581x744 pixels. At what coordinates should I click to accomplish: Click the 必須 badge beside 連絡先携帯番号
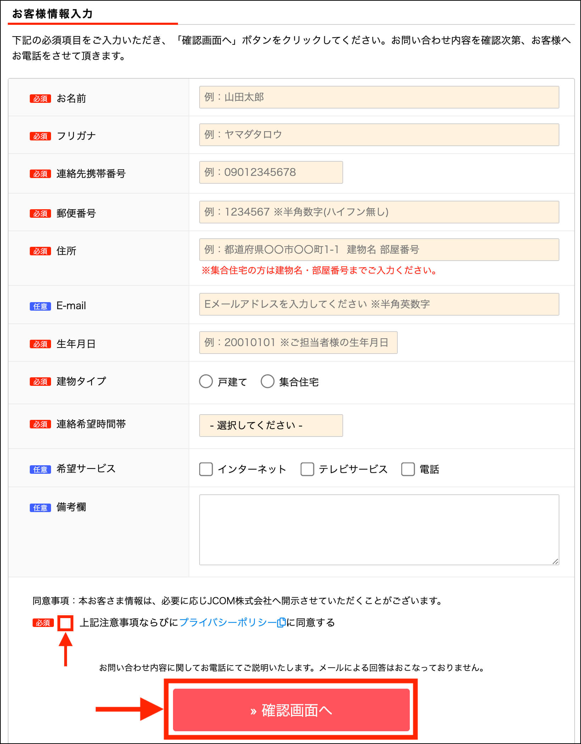tap(40, 174)
